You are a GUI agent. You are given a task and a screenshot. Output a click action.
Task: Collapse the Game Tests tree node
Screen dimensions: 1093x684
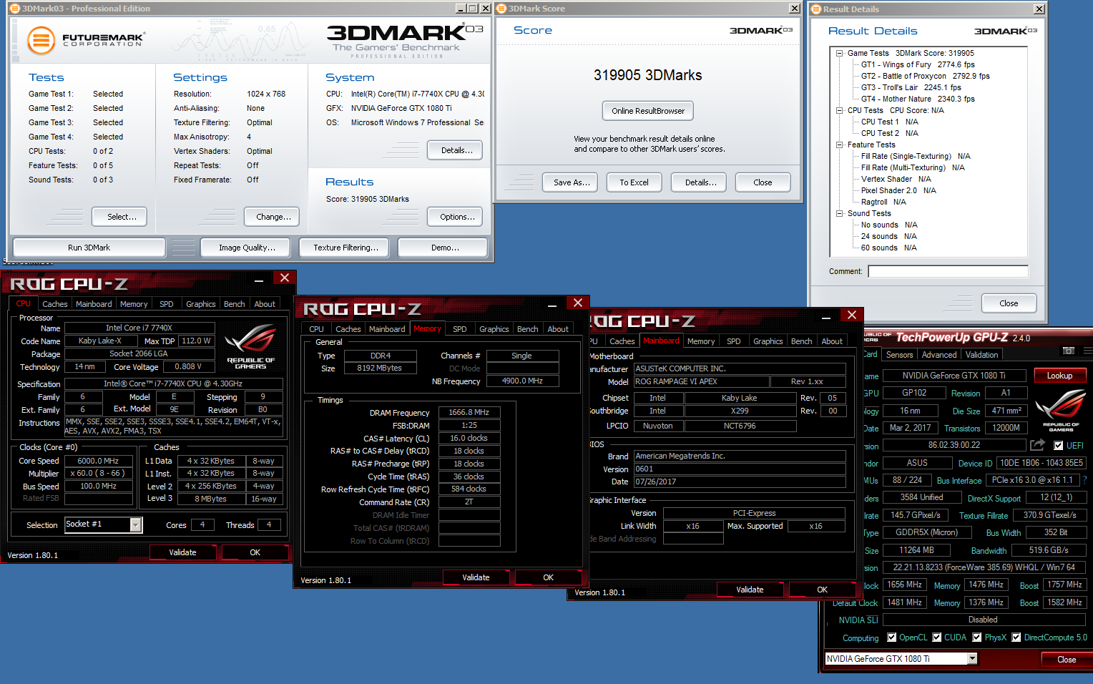point(840,53)
